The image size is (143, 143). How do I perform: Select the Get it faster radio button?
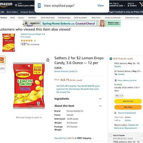click(x=111, y=135)
